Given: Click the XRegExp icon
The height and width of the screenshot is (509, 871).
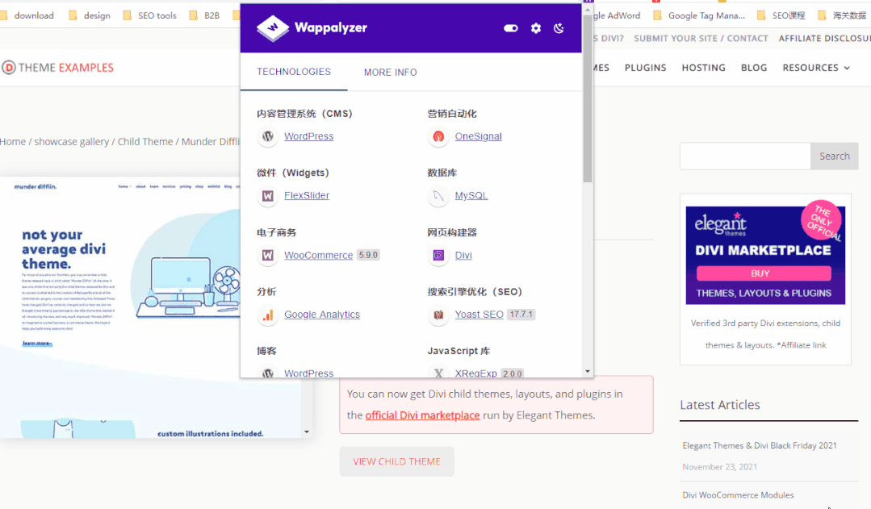Looking at the screenshot, I should [438, 373].
